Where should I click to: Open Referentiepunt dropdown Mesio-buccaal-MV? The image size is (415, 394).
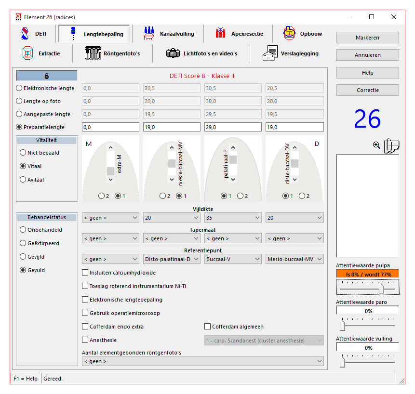pyautogui.click(x=295, y=259)
